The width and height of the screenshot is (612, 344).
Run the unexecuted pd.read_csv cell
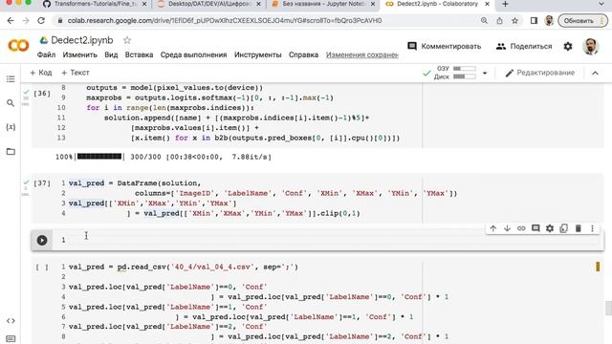42,268
